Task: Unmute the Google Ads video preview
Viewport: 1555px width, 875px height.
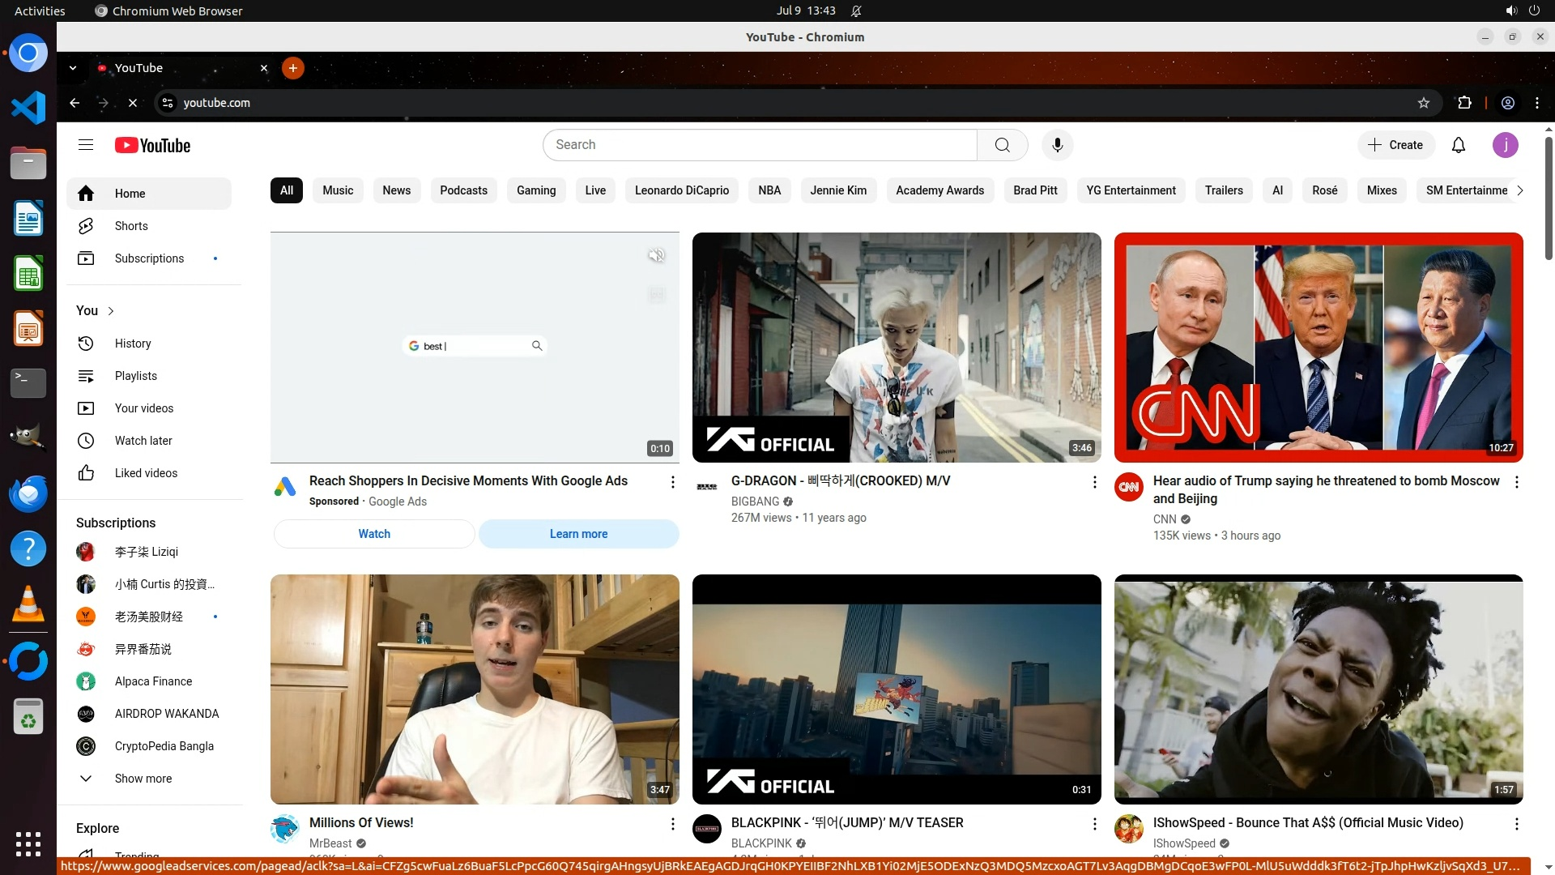Action: (656, 256)
